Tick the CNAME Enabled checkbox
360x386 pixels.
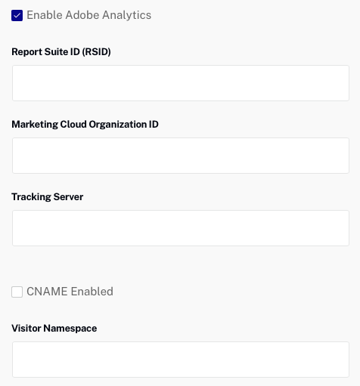click(17, 292)
